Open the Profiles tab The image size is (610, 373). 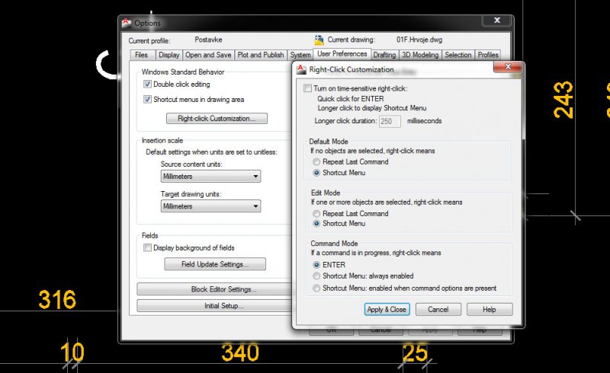click(x=488, y=55)
